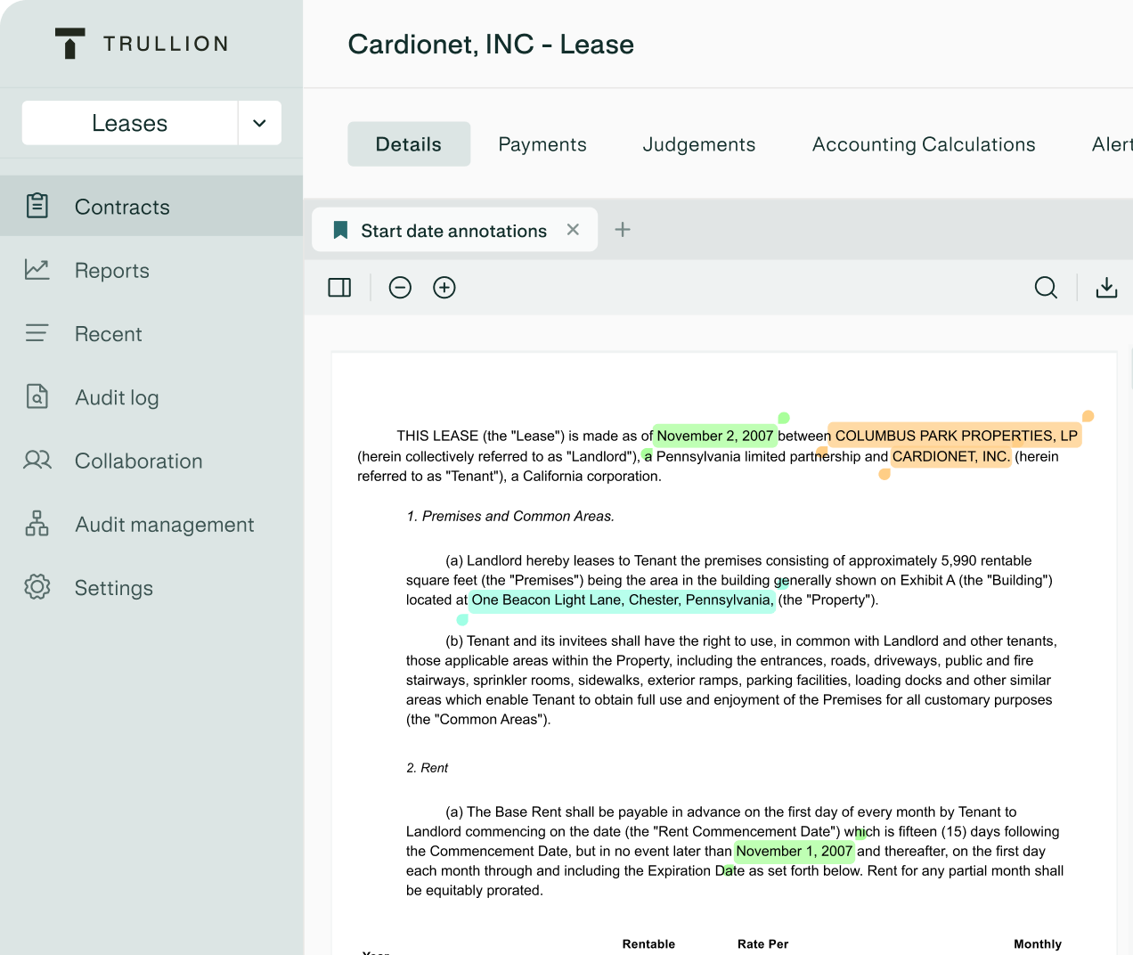
Task: Close the Start date annotations tab
Action: coord(573,230)
